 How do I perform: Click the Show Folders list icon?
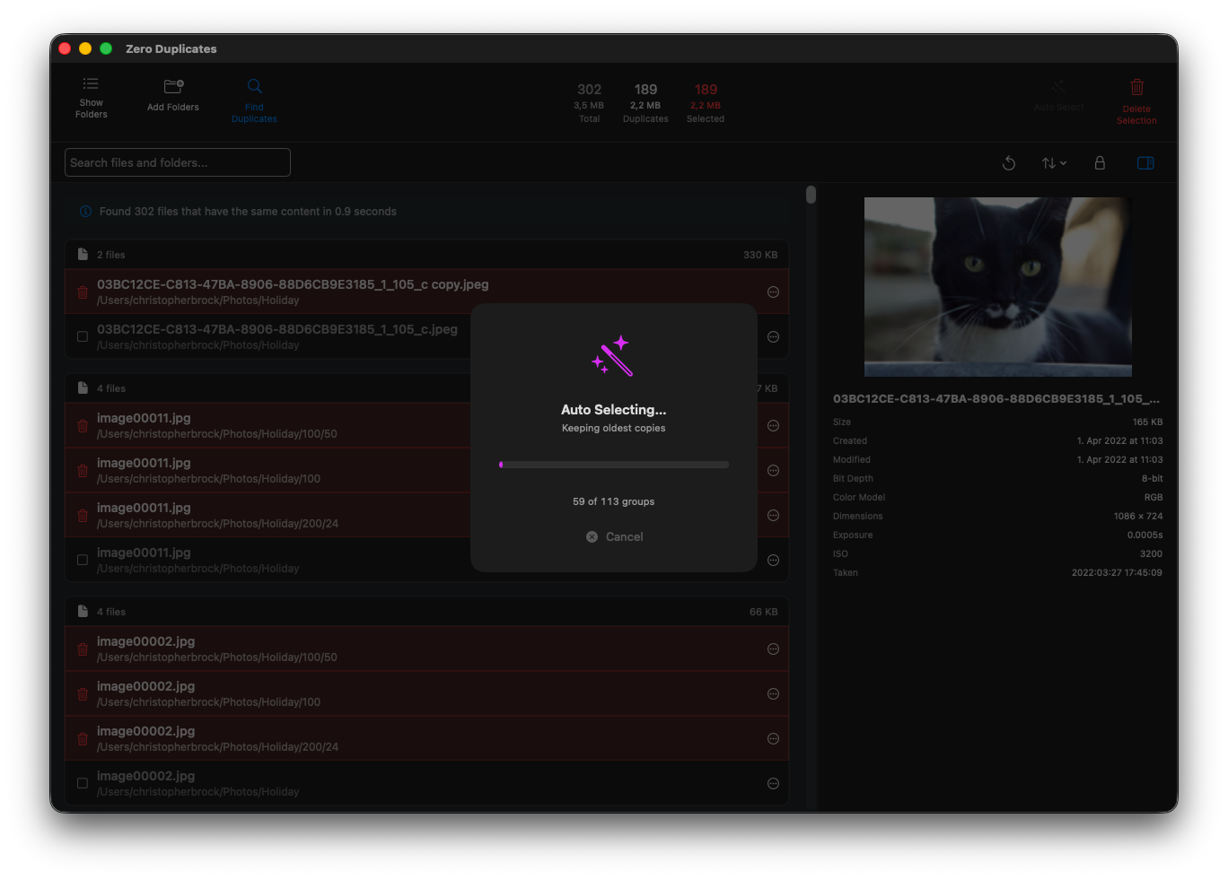tap(91, 84)
